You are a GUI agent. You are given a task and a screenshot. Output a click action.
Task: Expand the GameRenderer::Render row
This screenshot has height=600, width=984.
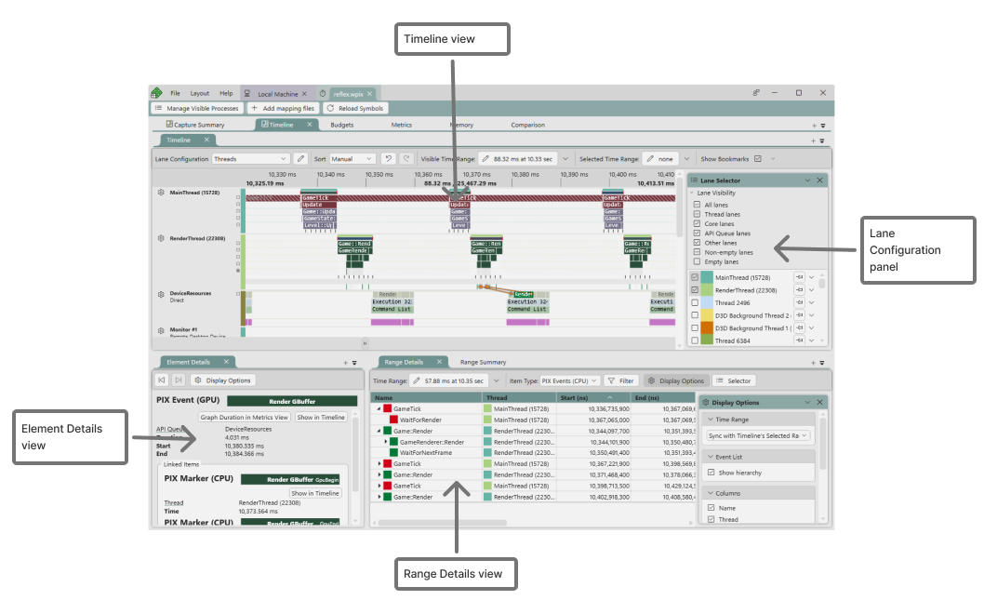[385, 442]
